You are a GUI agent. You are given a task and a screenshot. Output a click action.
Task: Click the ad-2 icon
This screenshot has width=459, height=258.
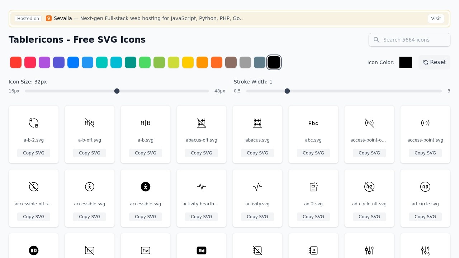313,187
